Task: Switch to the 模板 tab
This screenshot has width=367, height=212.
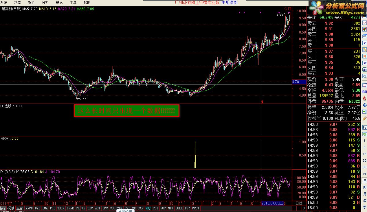Action: [11, 208]
